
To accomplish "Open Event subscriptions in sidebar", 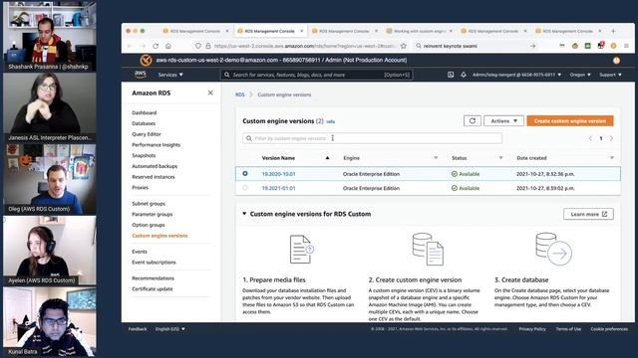I will point(154,263).
